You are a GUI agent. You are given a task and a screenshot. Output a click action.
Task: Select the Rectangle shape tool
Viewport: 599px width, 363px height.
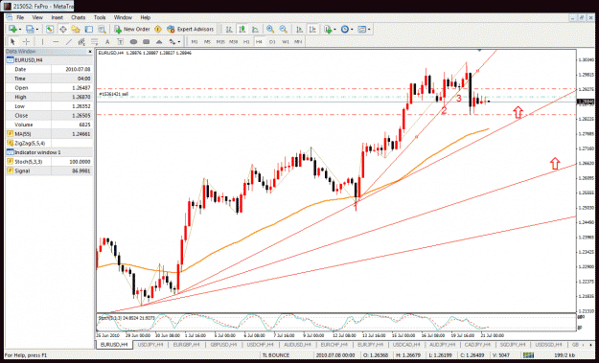click(147, 41)
